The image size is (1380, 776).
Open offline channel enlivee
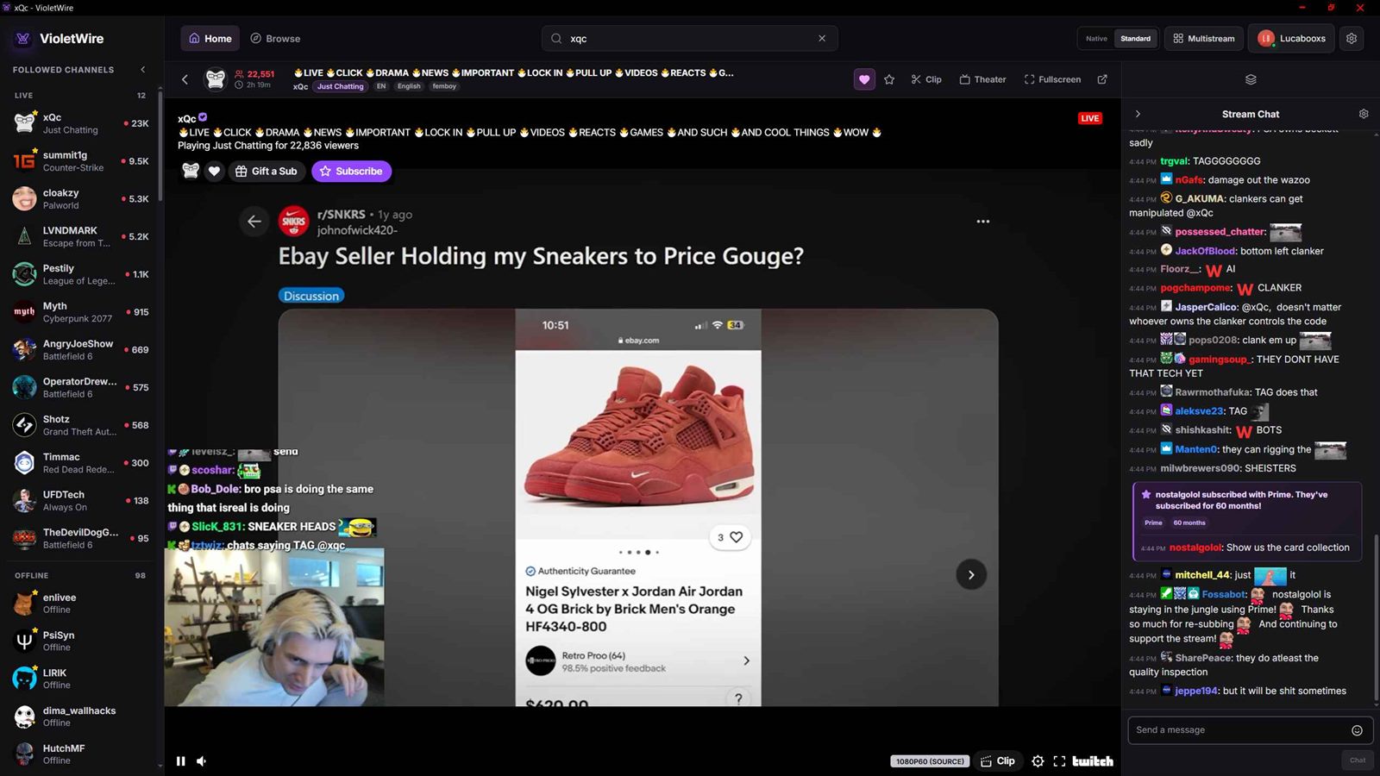coord(82,604)
